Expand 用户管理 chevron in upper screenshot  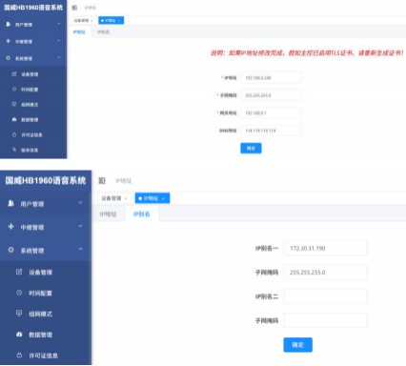(59, 24)
